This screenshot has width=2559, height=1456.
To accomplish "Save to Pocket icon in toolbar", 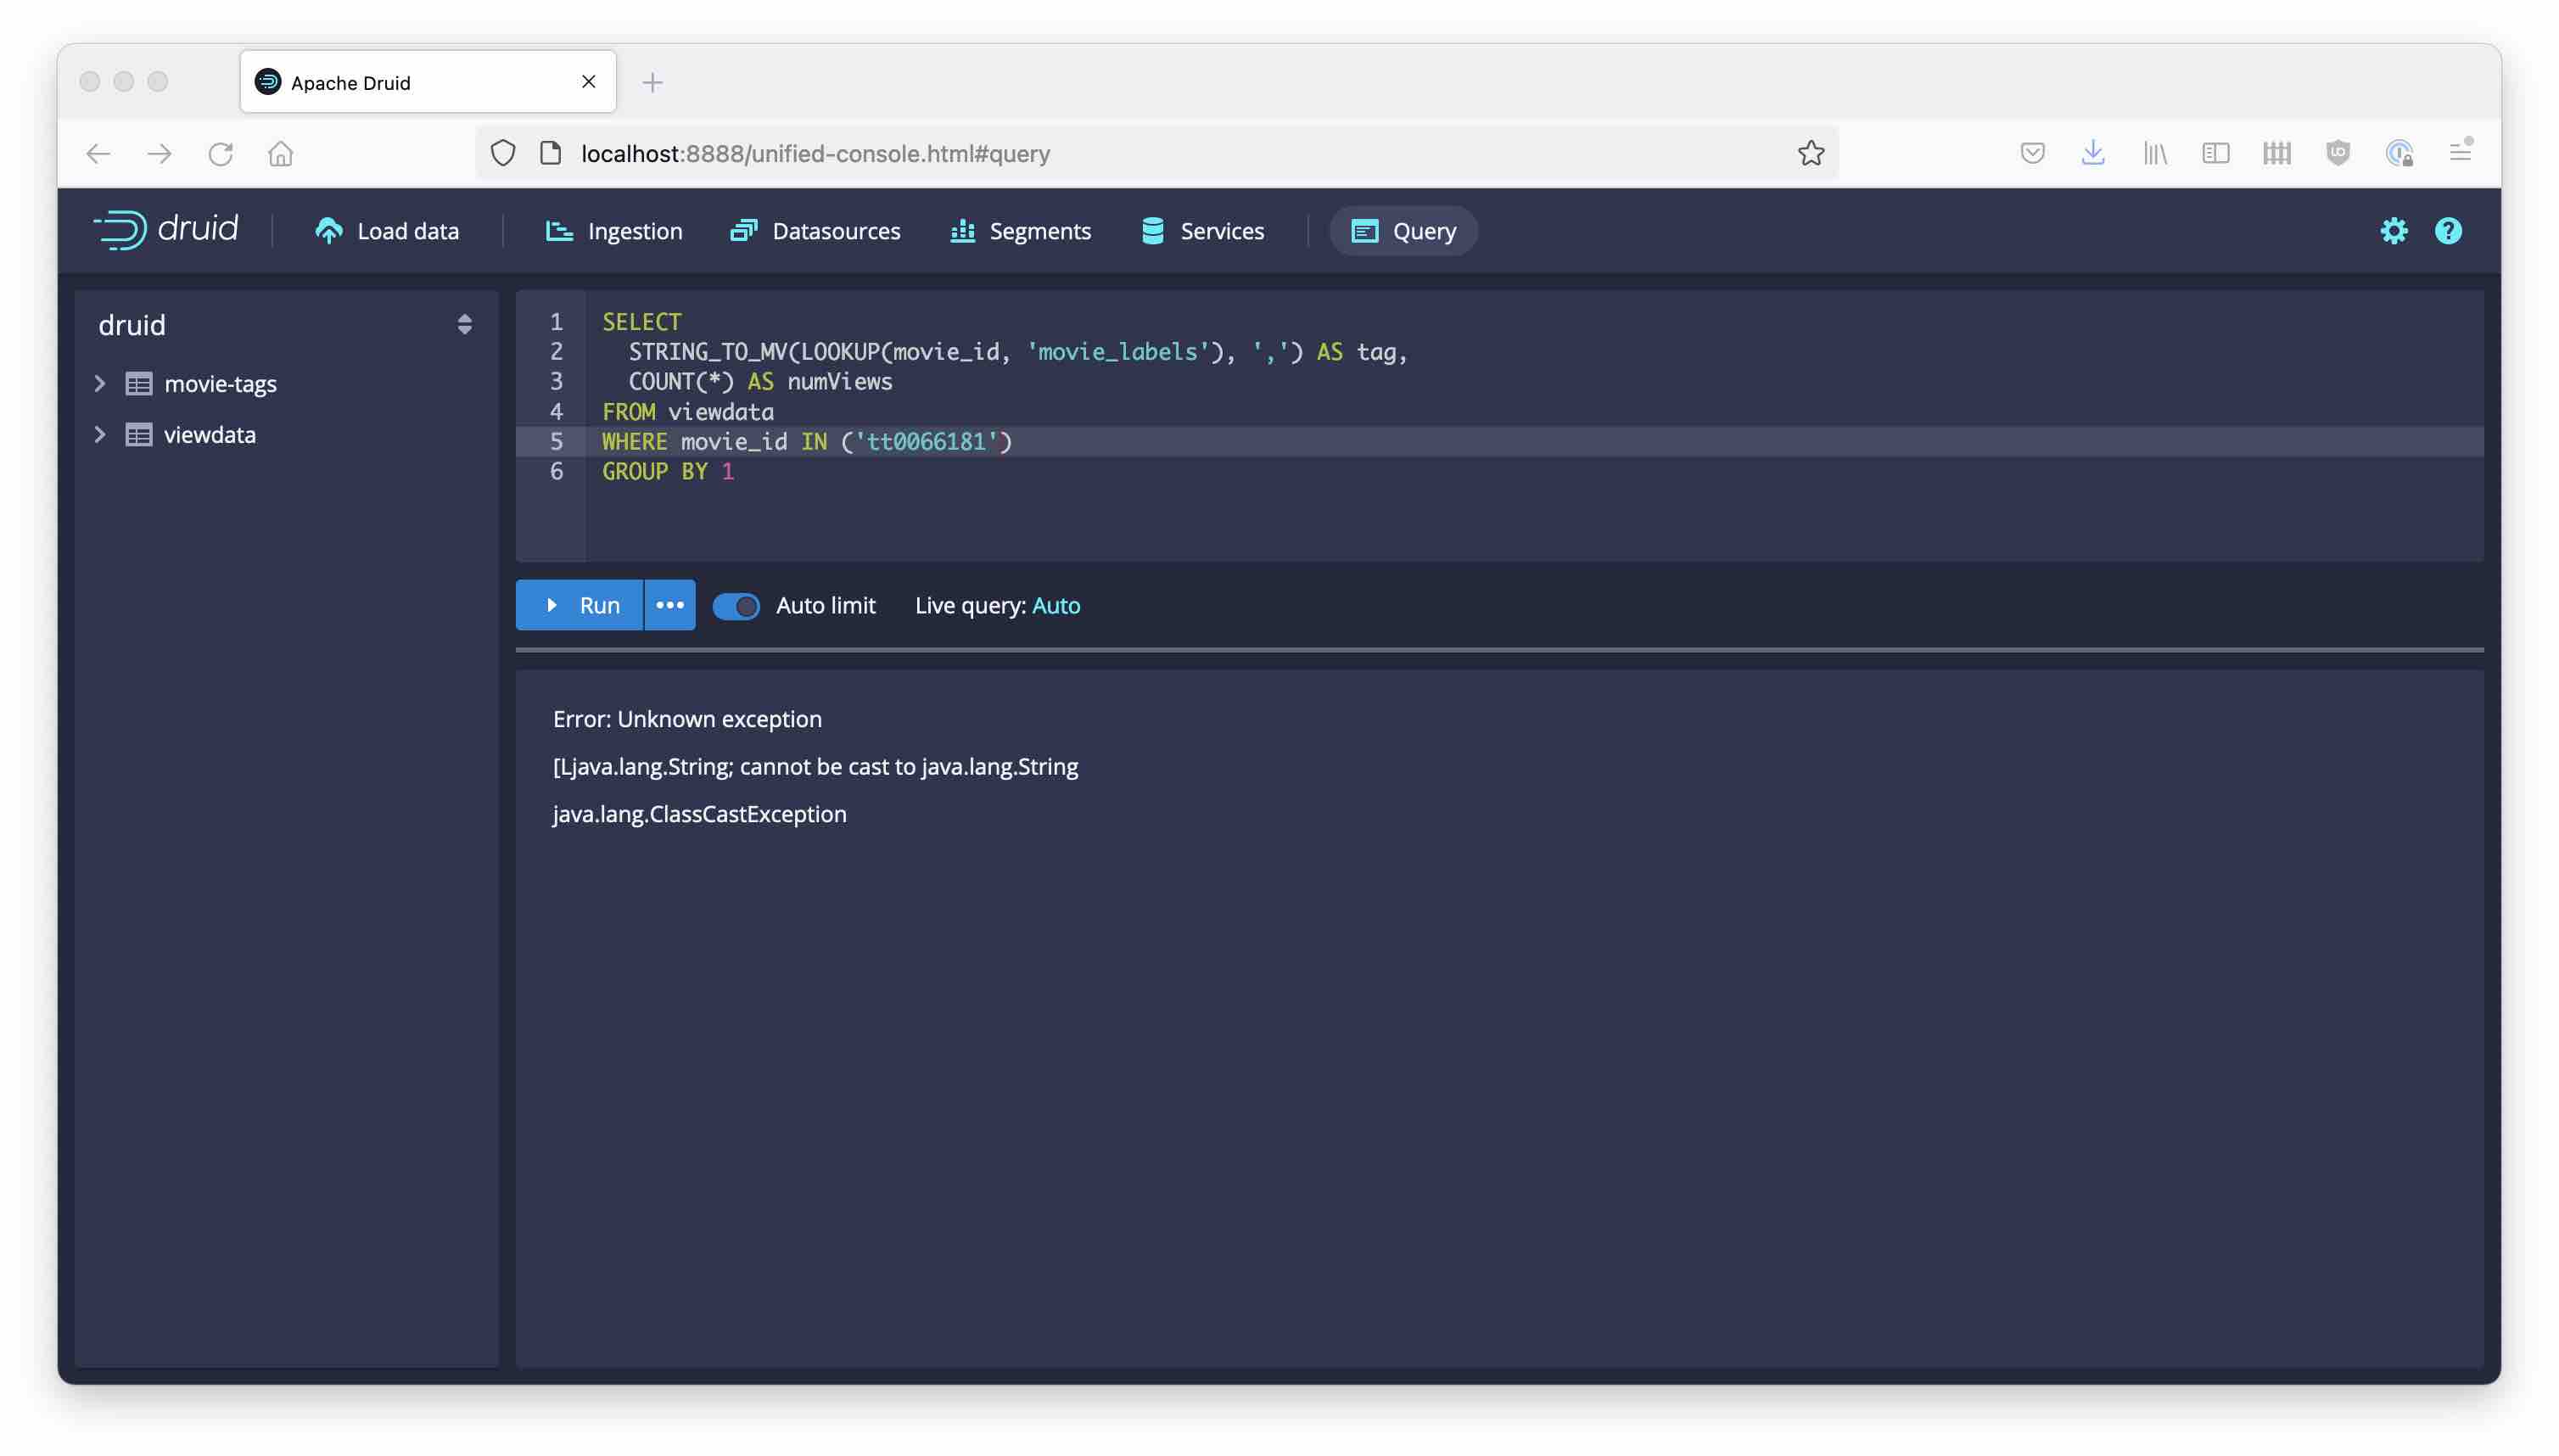I will tap(2031, 153).
